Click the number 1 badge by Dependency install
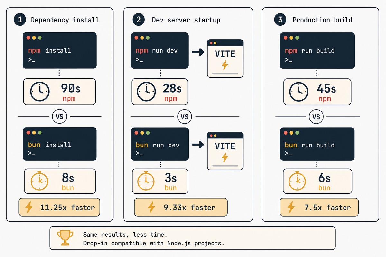 pyautogui.click(x=20, y=20)
